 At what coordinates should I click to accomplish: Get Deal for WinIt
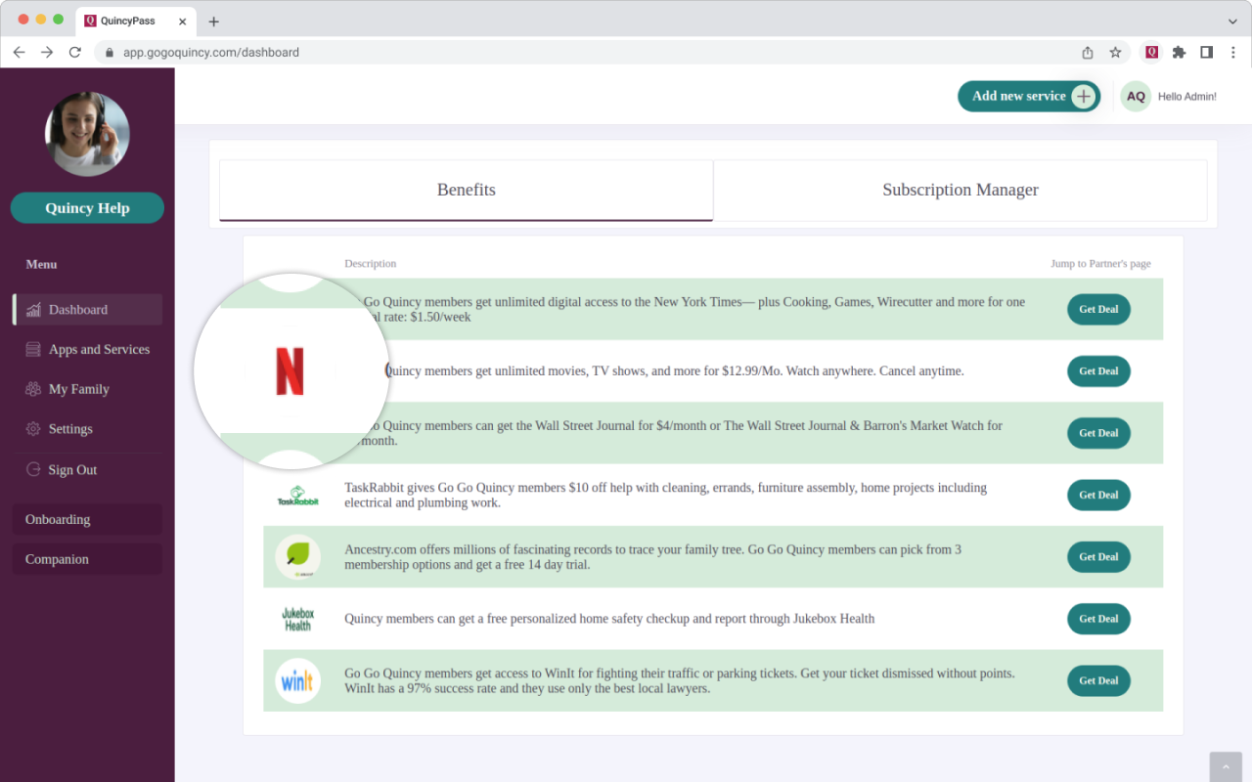[1098, 681]
